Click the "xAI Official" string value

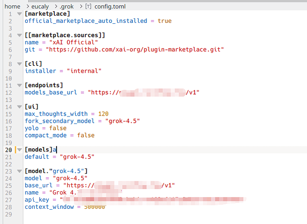tap(74, 43)
